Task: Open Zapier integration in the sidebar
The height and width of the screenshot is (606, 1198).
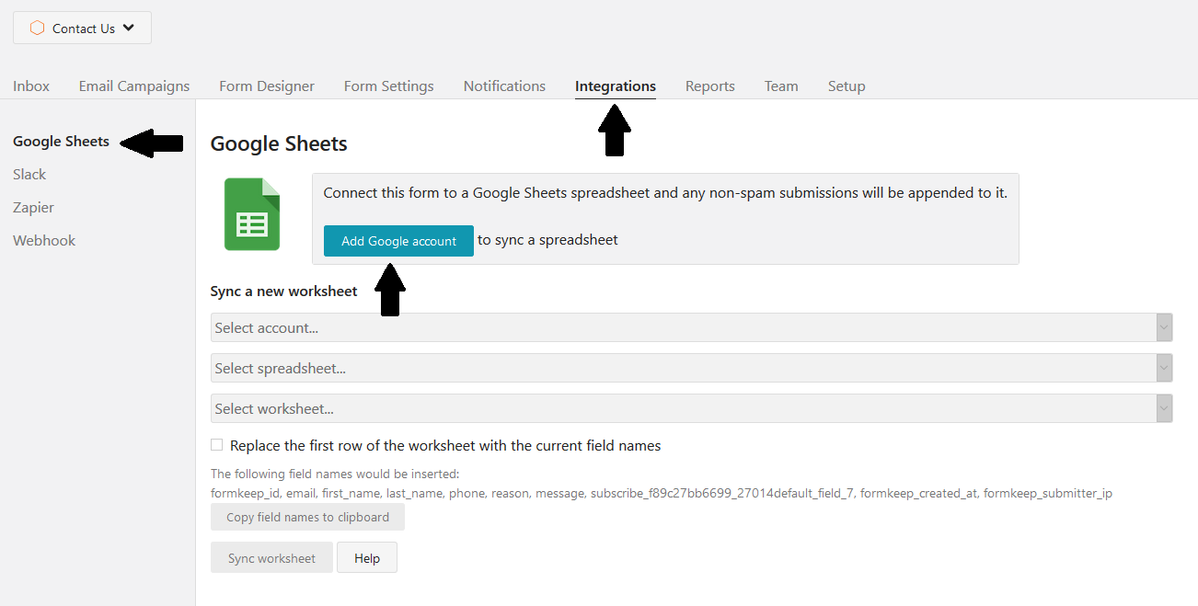Action: tap(33, 207)
